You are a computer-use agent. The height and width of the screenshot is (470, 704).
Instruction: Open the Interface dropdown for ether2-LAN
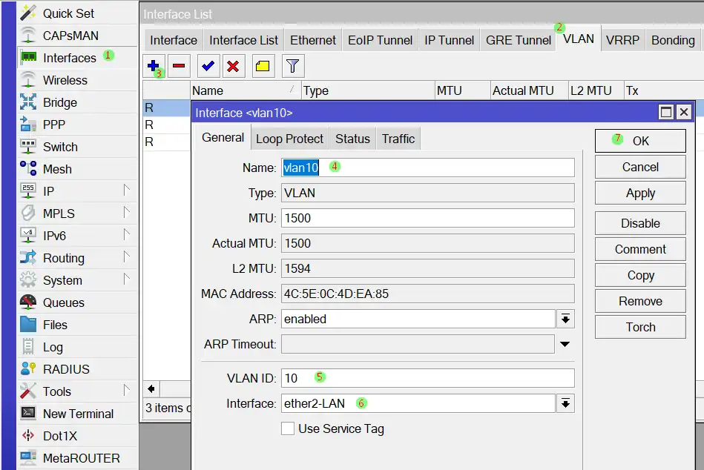click(565, 403)
